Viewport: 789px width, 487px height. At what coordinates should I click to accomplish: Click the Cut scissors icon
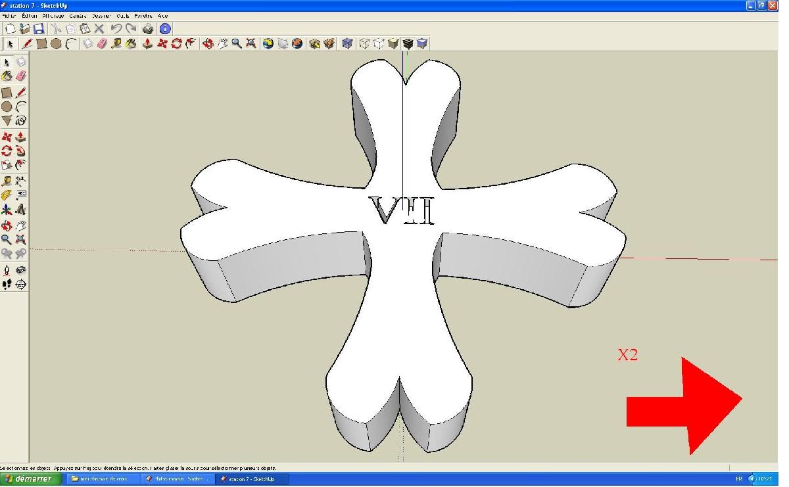pyautogui.click(x=56, y=29)
